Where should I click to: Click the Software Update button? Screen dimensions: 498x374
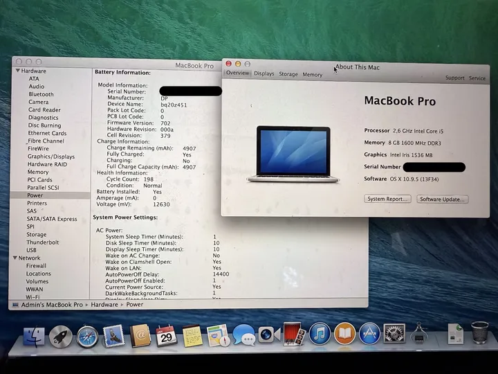coord(443,199)
